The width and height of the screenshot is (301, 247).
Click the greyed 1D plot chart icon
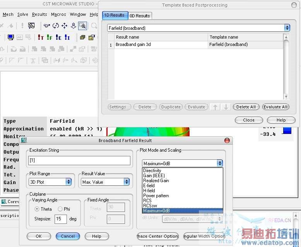tap(20, 37)
